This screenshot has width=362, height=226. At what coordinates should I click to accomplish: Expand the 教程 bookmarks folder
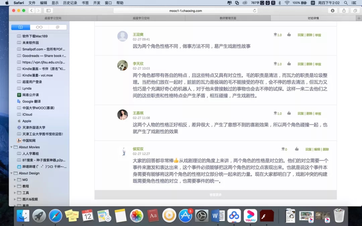pos(14,186)
